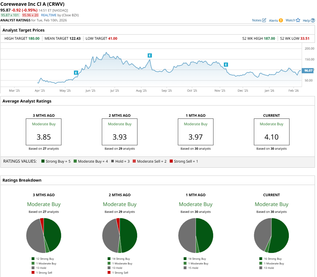This screenshot has height=277, width=317.
Task: Click the orange Alerts warning icon
Action: point(281,20)
